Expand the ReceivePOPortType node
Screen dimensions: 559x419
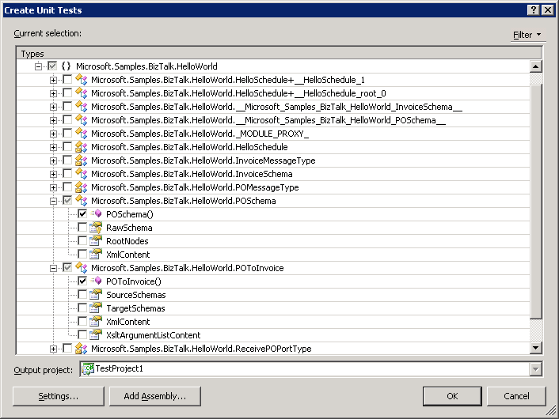point(53,349)
